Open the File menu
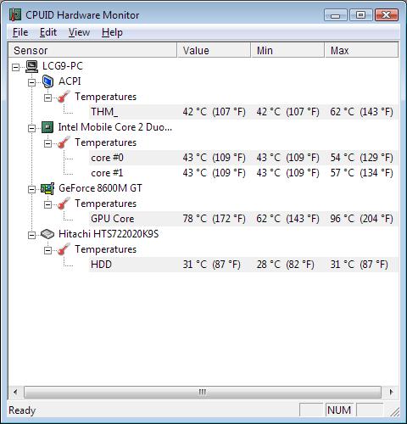Image resolution: width=407 pixels, height=424 pixels. (x=20, y=32)
